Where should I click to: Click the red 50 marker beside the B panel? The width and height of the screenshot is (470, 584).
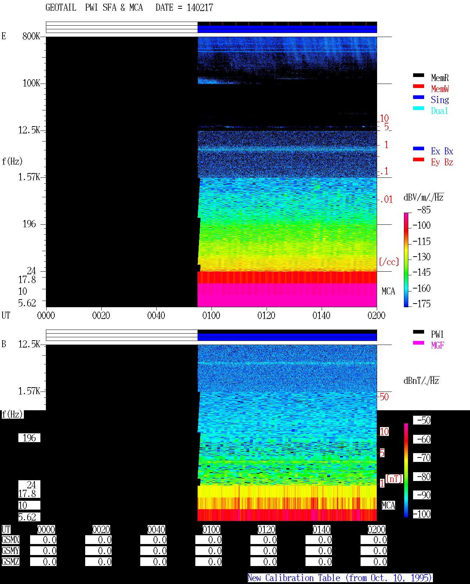point(384,397)
